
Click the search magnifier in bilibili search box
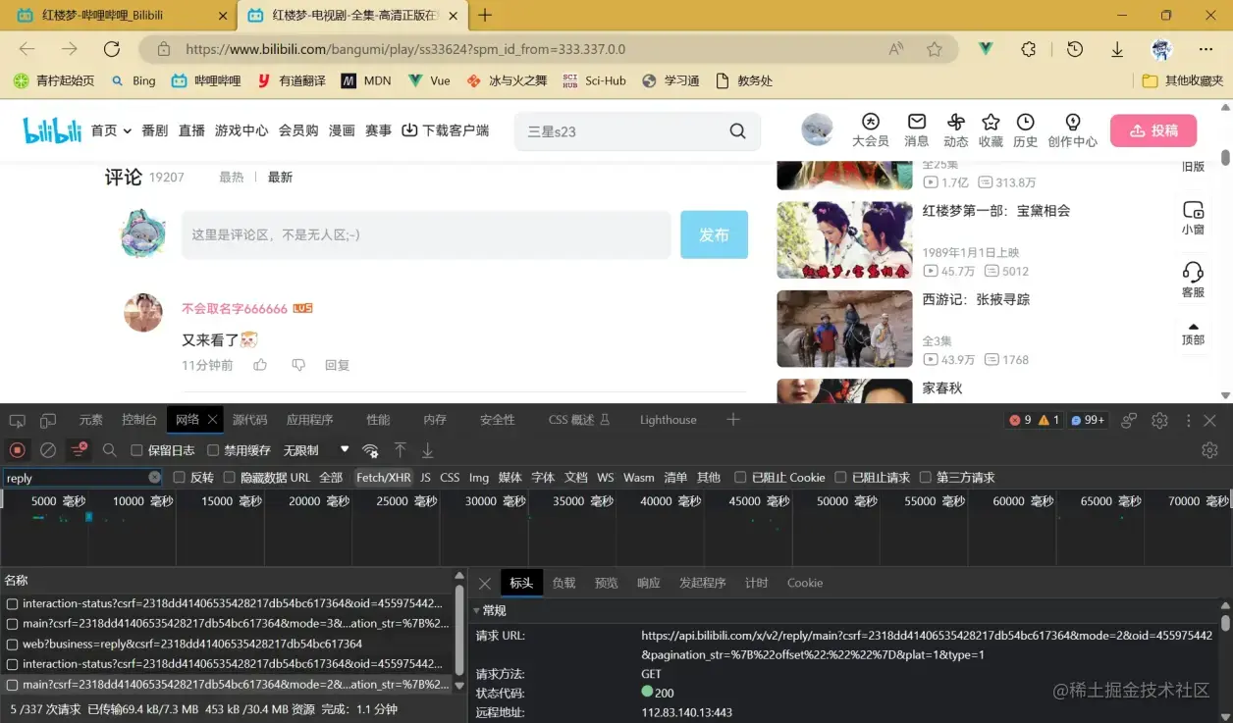click(738, 131)
